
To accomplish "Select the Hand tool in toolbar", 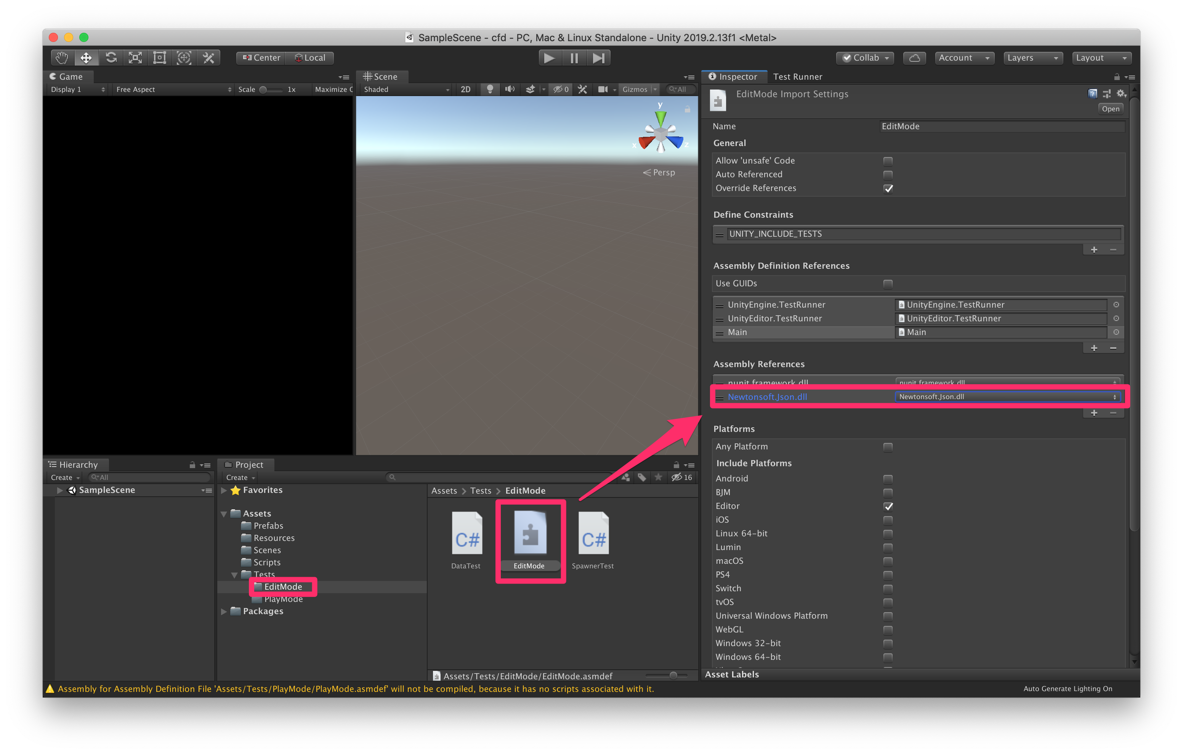I will 62,58.
